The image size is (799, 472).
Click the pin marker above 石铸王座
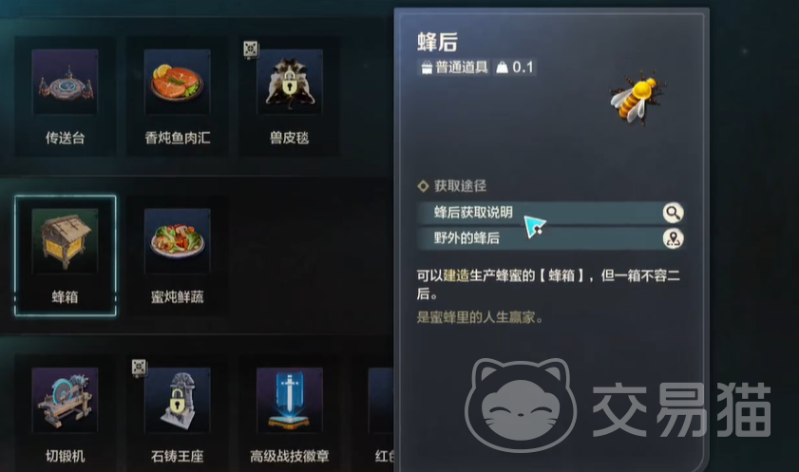point(139,368)
